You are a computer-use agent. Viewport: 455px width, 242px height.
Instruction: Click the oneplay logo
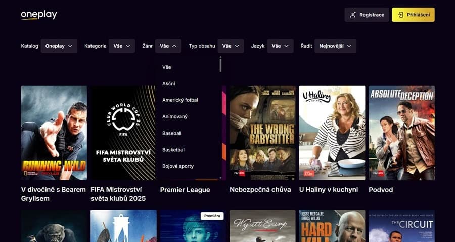pos(39,15)
